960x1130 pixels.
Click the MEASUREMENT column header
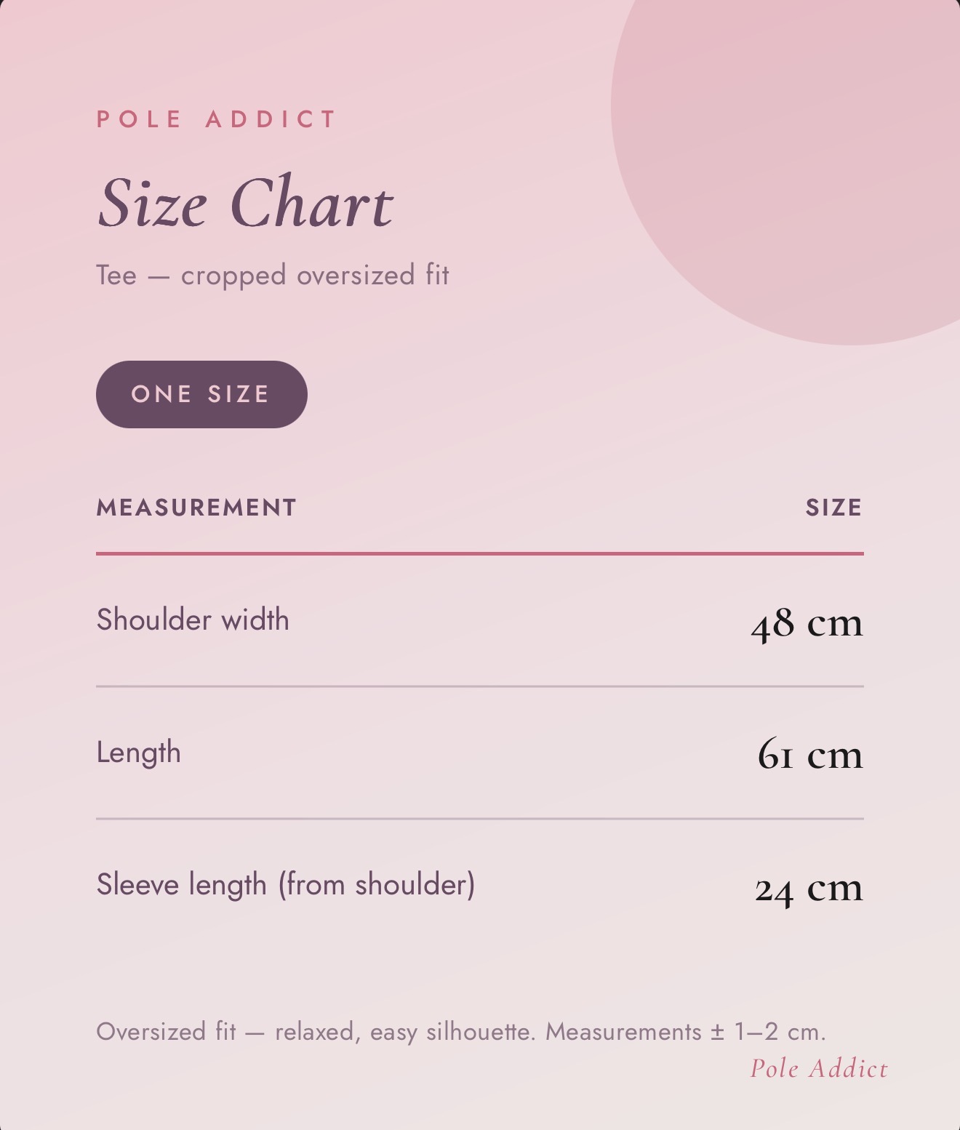click(x=196, y=508)
